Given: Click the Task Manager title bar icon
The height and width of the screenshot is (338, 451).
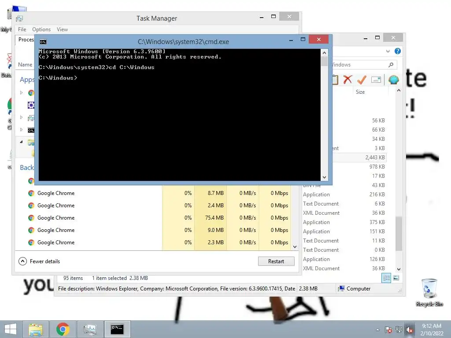Looking at the screenshot, I should click(x=19, y=18).
